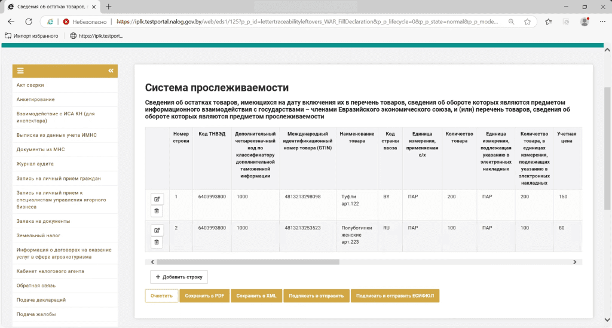The width and height of the screenshot is (612, 328).
Task: Click Добавить строку button
Action: click(179, 277)
